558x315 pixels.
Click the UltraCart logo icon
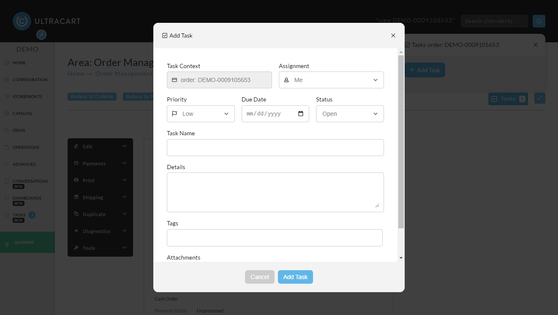pyautogui.click(x=22, y=21)
